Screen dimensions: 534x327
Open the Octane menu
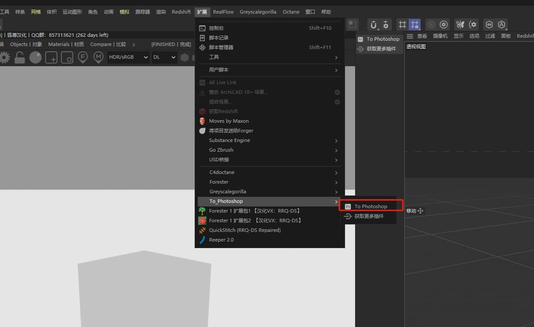(x=291, y=12)
